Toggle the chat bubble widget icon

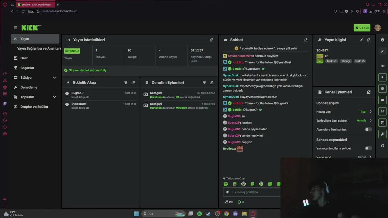383,100
